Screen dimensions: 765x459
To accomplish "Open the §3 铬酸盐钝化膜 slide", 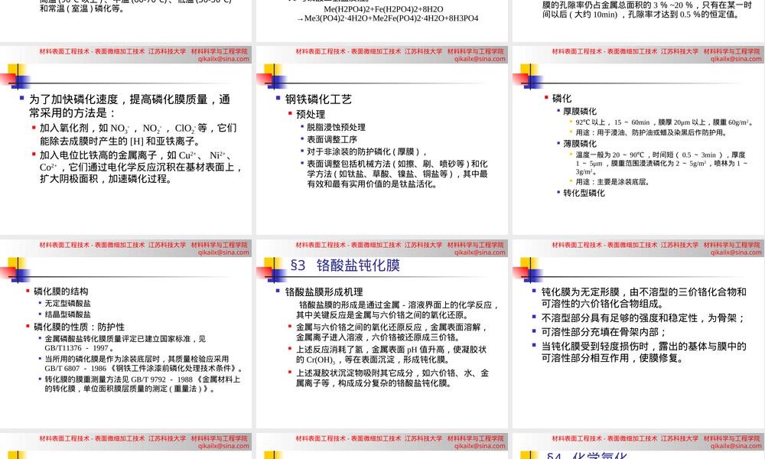I will tap(382, 334).
